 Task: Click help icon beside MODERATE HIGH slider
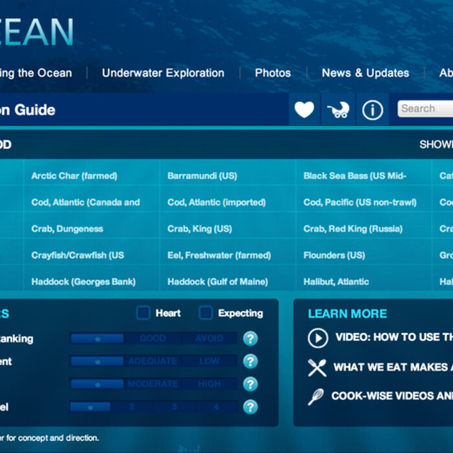250,384
